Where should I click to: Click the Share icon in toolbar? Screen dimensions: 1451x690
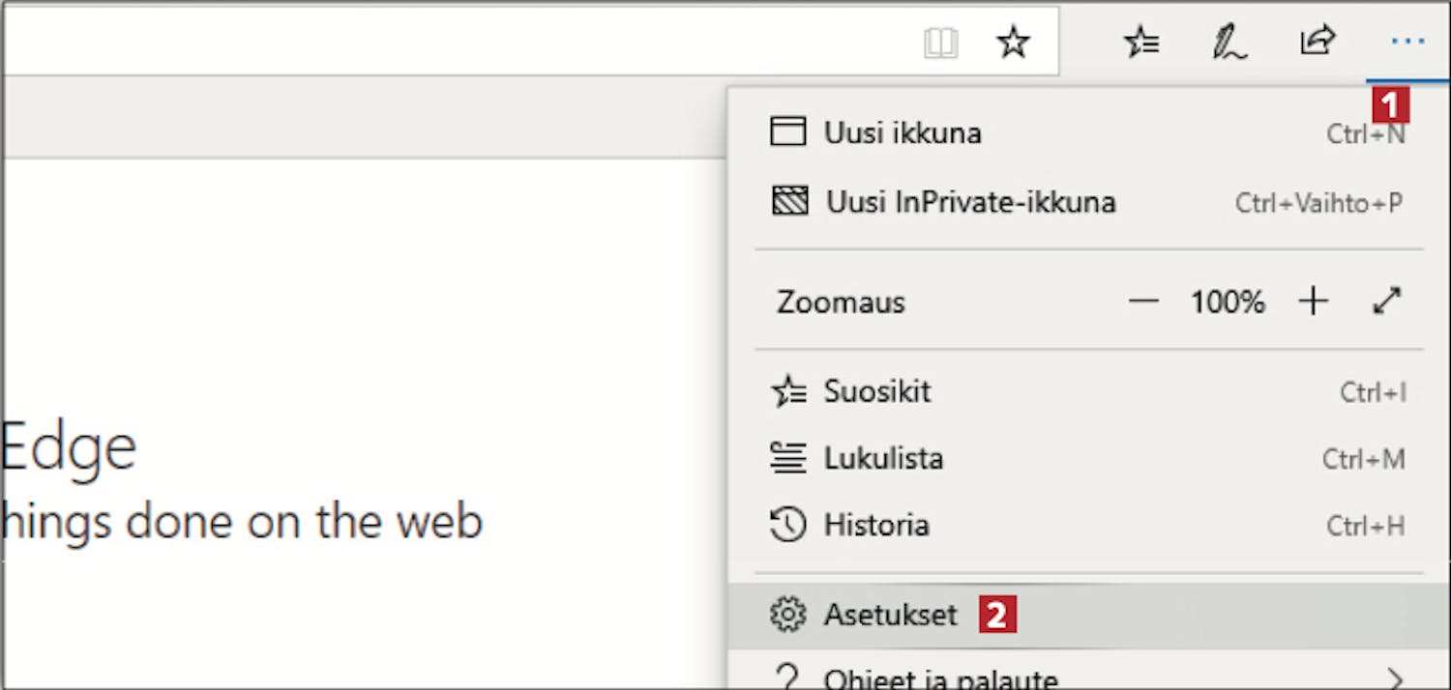tap(1318, 42)
